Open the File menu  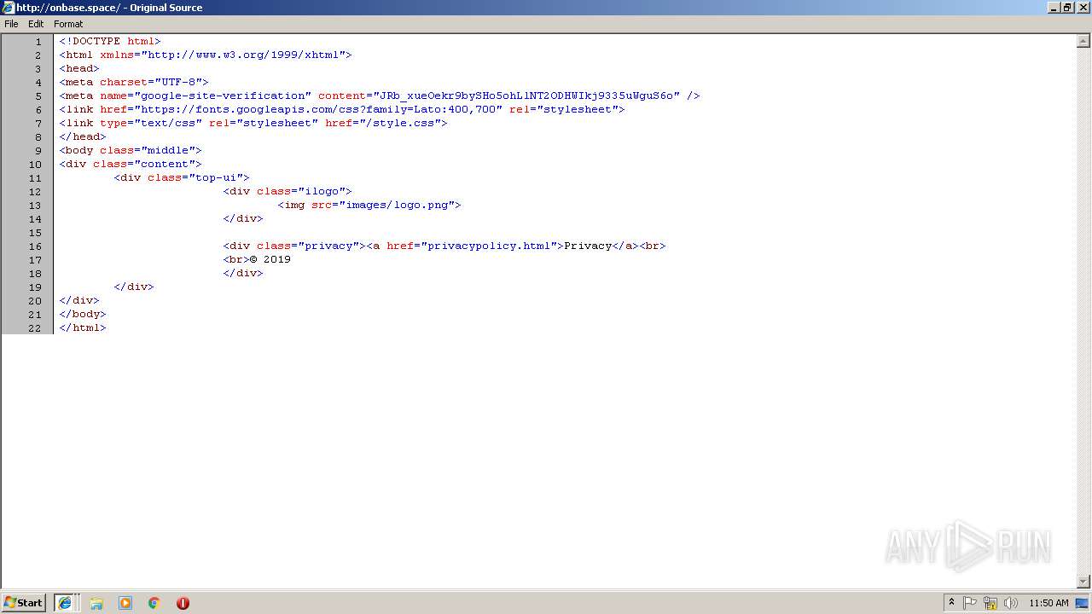(11, 24)
